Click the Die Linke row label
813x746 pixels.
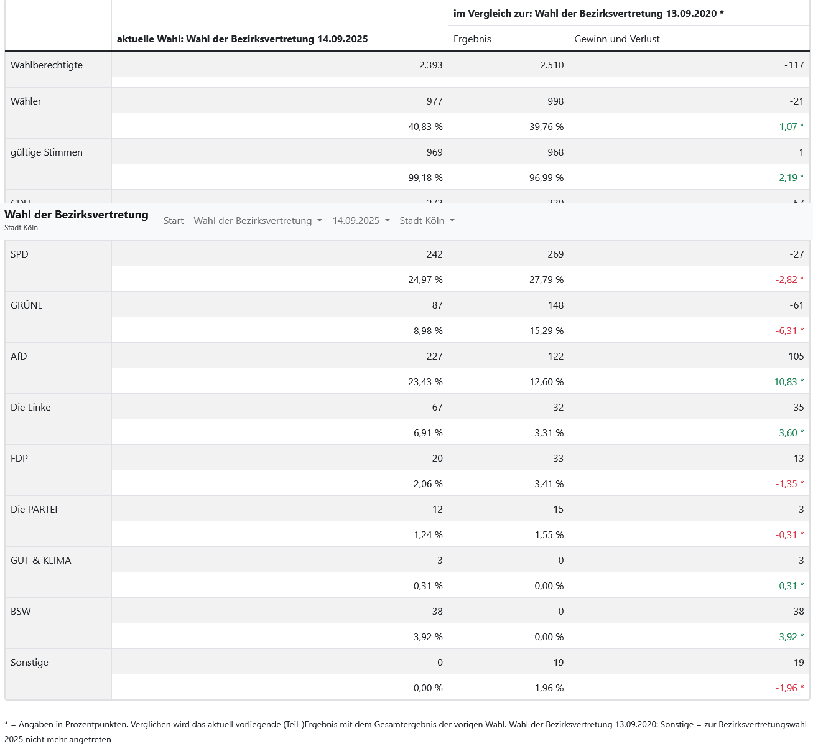[x=30, y=408]
